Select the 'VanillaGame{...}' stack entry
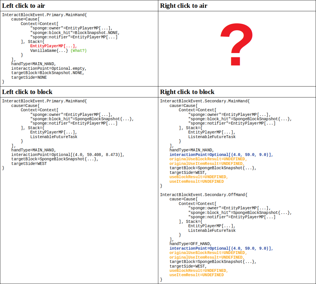This screenshot has width=316, height=284. 49,50
